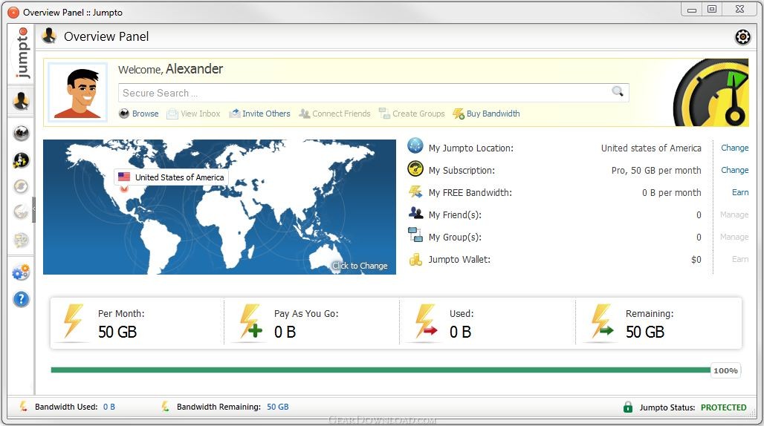Click the Overview Panel header user icon
The image size is (764, 426).
click(x=49, y=36)
